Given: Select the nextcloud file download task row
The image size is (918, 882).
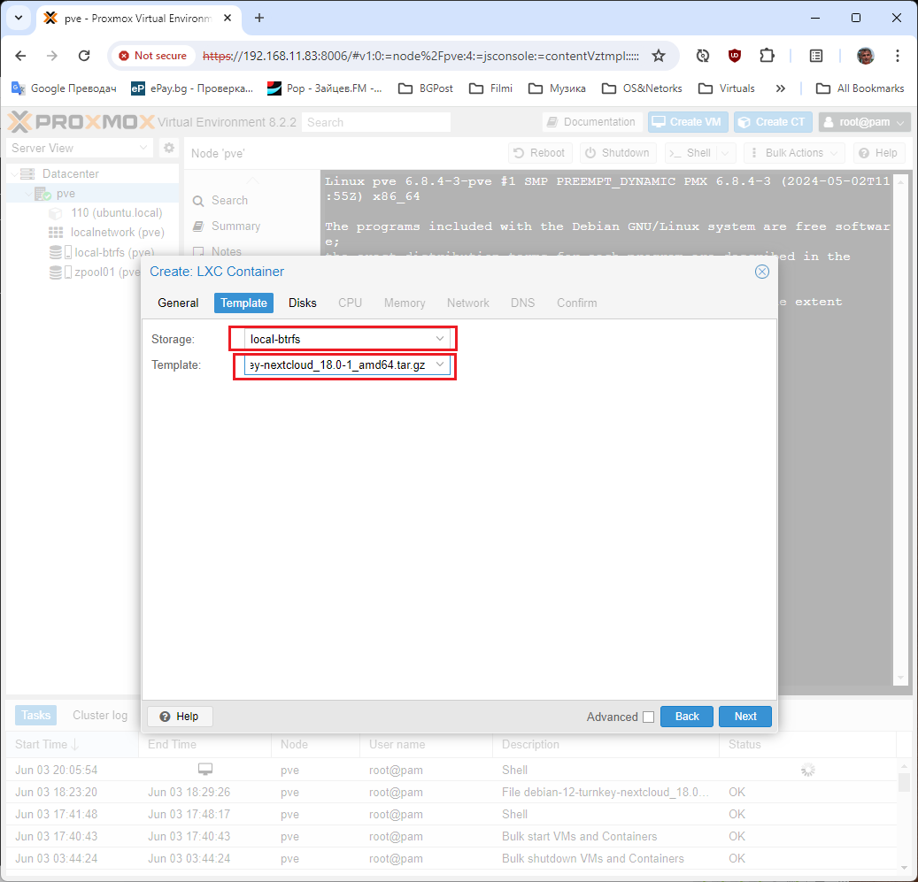Looking at the screenshot, I should pyautogui.click(x=451, y=792).
